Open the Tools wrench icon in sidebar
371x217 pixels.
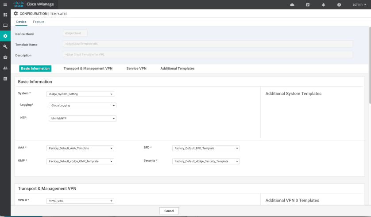[5, 46]
